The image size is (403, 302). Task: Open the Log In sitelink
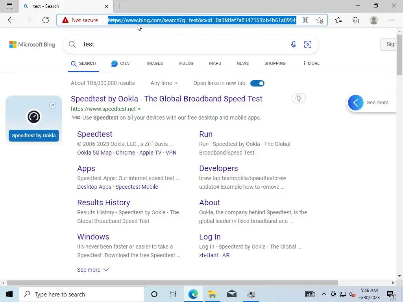coord(210,237)
